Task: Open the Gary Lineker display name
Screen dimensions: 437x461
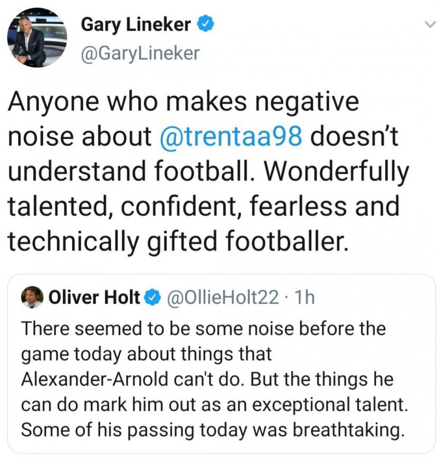Action: click(136, 25)
